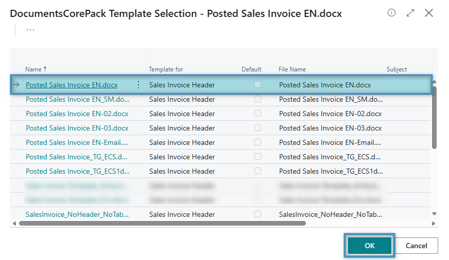Select File Name cell Posted Sales Invoice EN-Email
449x260 pixels.
(330, 142)
